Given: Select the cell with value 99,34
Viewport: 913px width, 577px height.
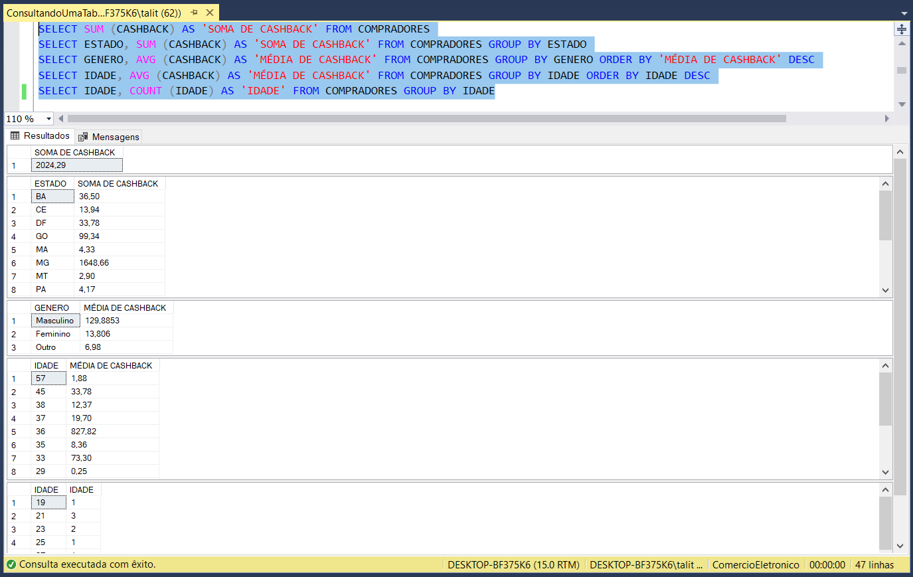Looking at the screenshot, I should click(x=120, y=236).
